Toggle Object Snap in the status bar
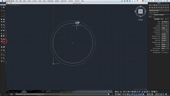This screenshot has height=96, width=170. (x=135, y=94)
